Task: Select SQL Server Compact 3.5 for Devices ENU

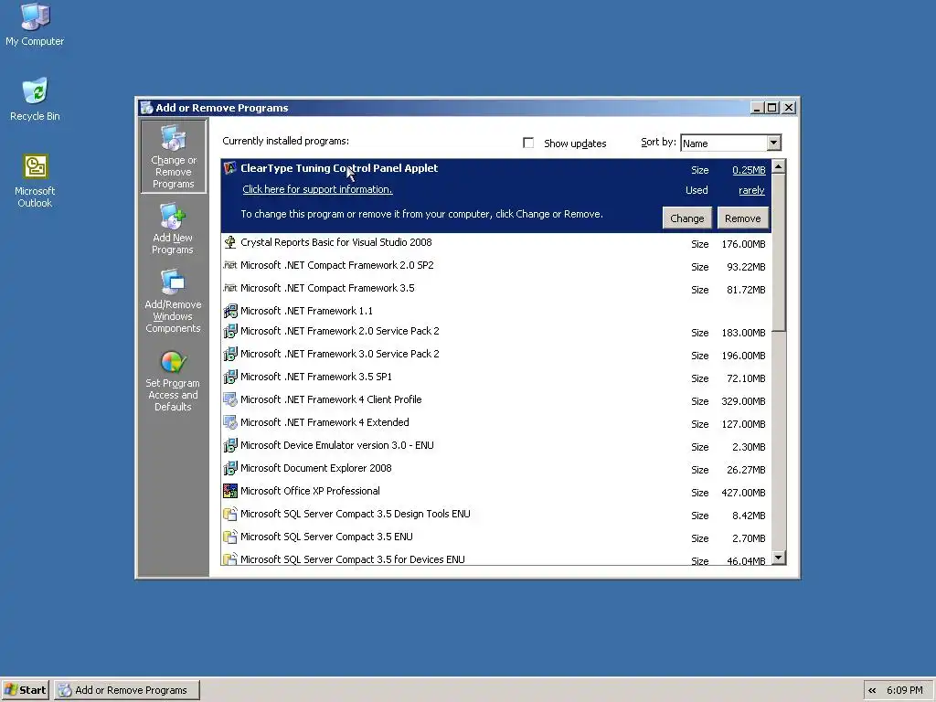Action: (x=495, y=558)
